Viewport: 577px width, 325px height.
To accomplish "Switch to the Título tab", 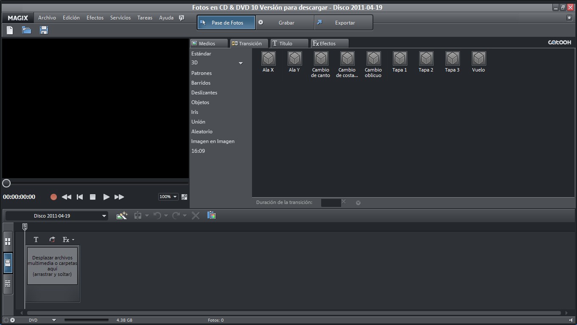I will [x=289, y=43].
